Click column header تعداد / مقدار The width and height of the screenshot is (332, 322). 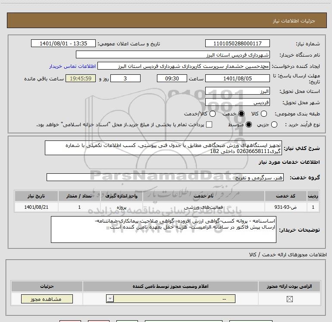coord(79,196)
